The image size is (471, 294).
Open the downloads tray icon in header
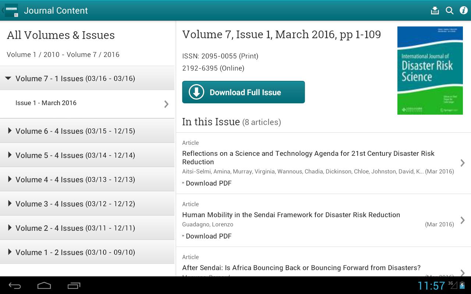[x=435, y=10]
